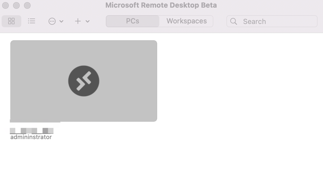Click empty toolbar space right of the Workspaces tab
Screen dimensions: 323x178
click(x=220, y=21)
